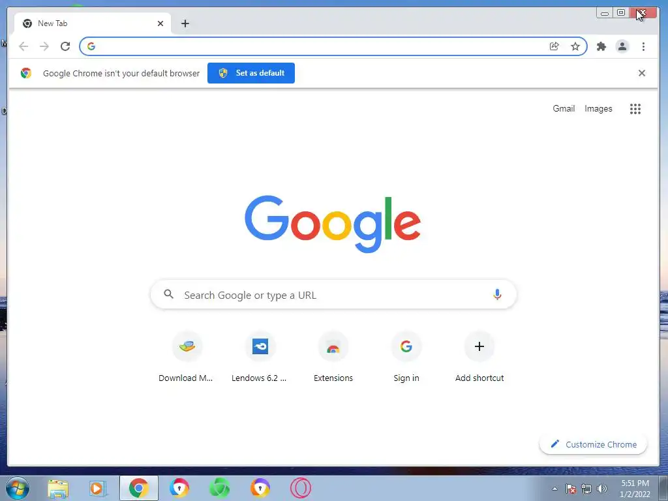Open the Extensions puzzle icon
Viewport: 668px width, 501px height.
click(x=601, y=46)
